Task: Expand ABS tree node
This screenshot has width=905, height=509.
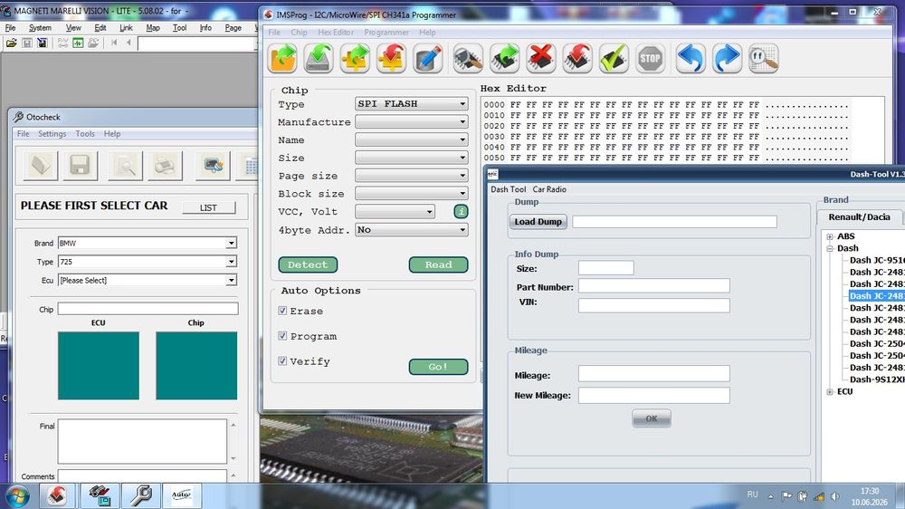Action: (830, 236)
